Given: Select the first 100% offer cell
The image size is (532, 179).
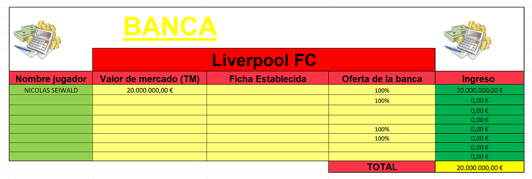Looking at the screenshot, I should pyautogui.click(x=382, y=90).
